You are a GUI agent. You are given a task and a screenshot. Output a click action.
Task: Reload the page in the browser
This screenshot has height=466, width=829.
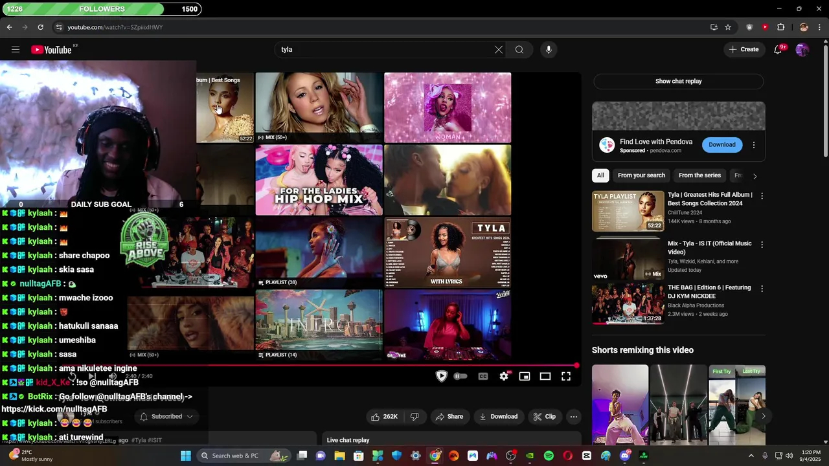point(40,27)
